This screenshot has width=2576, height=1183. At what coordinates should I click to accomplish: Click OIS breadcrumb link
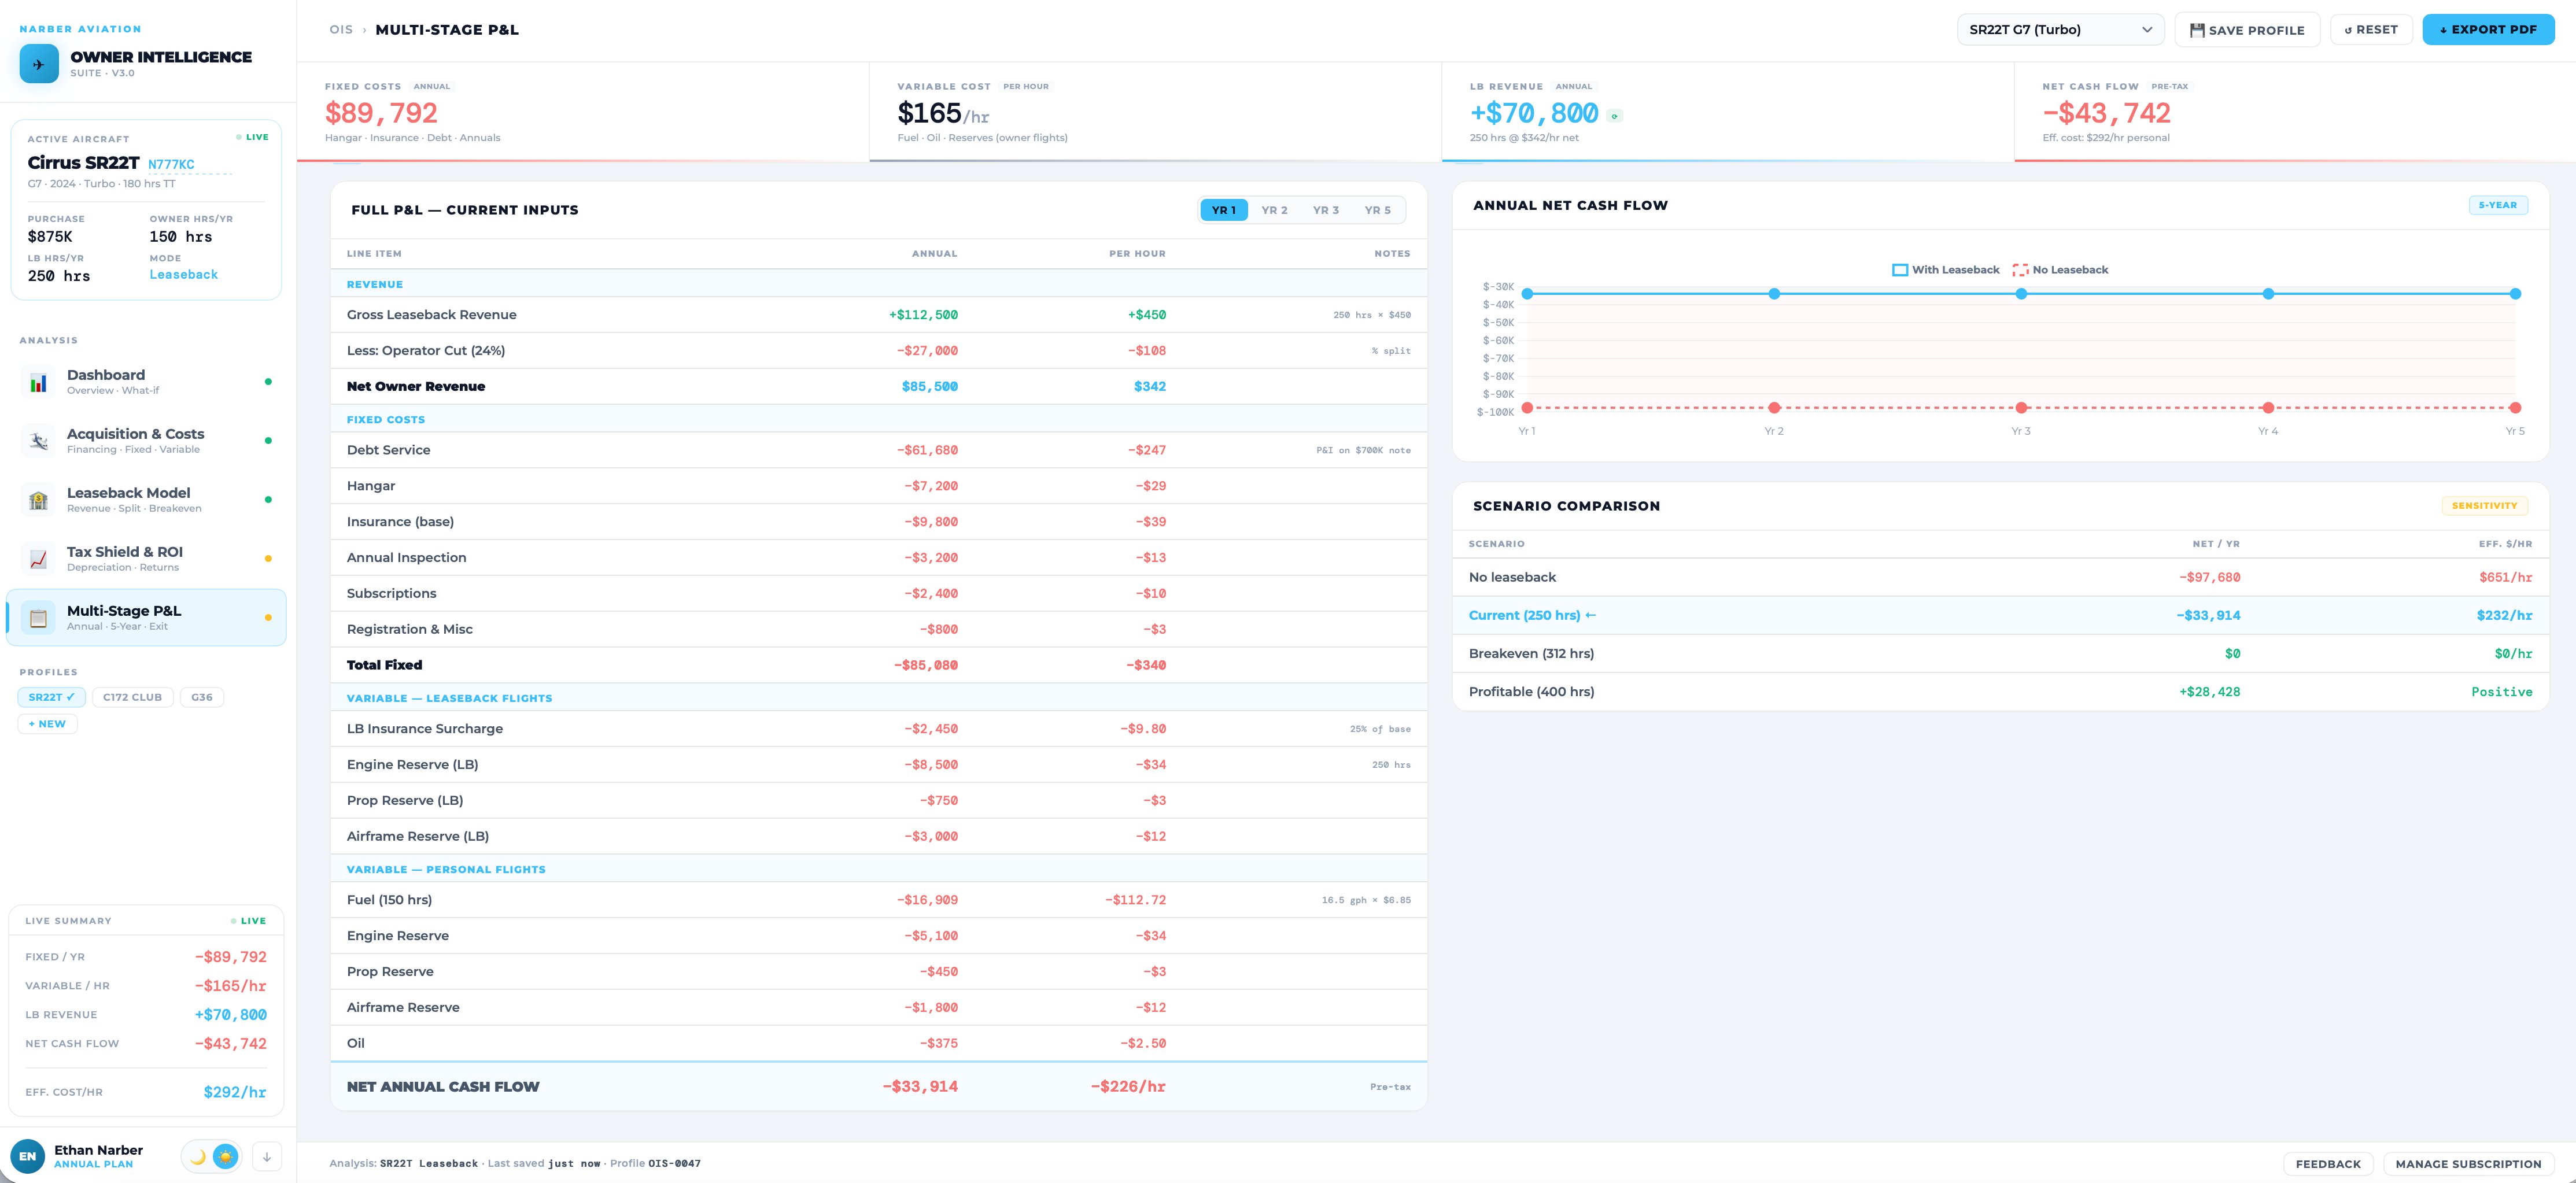point(341,30)
